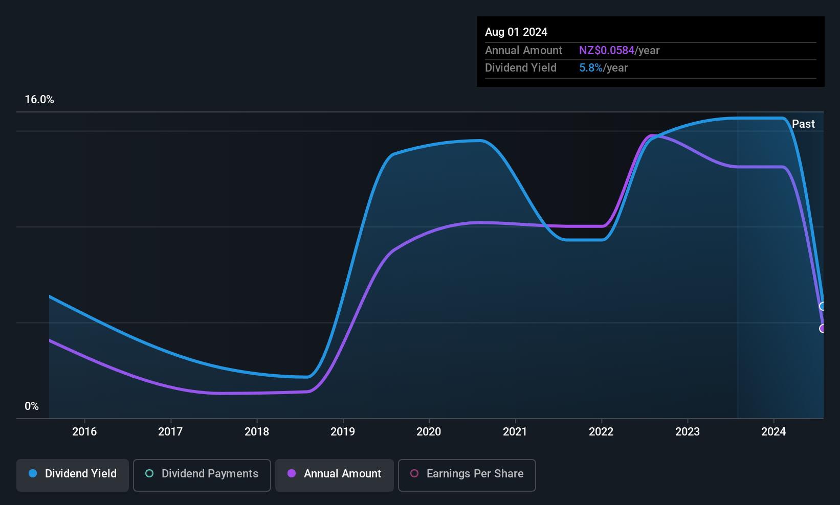Click the 2024 x-axis label

[x=773, y=432]
